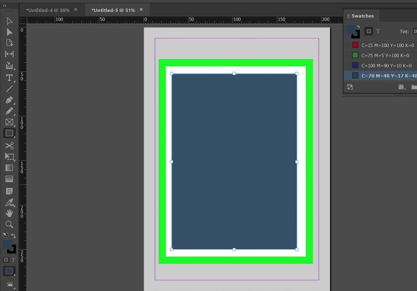Screen dimensions: 417x291
Task: Expand the tools panel double arrows
Action: coord(4,6)
